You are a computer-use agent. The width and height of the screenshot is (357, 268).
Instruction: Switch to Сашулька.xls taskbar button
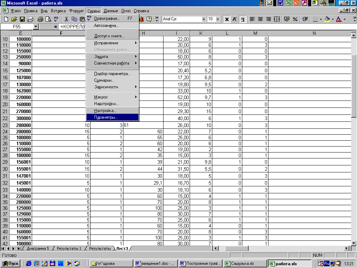[245, 263]
